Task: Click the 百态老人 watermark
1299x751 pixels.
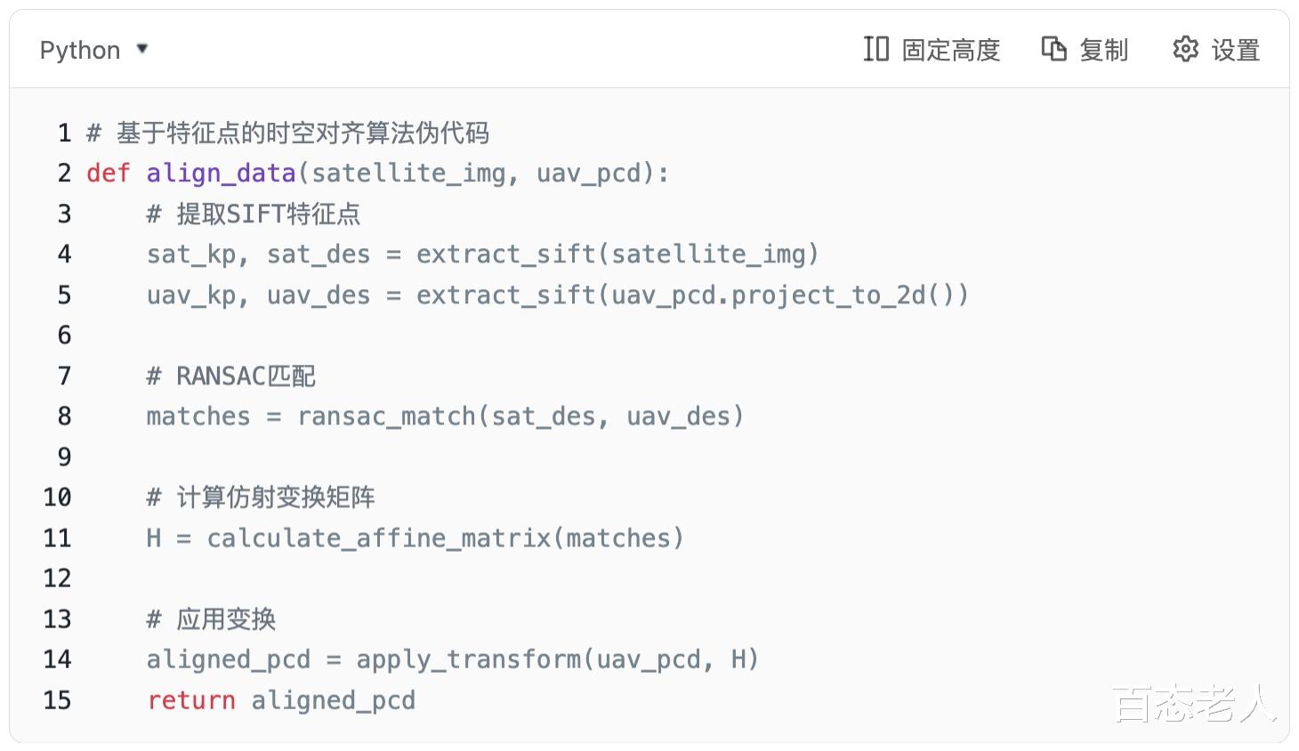Action: tap(1194, 704)
